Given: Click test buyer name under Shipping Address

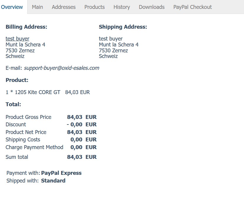Looking at the screenshot, I should pos(111,39).
